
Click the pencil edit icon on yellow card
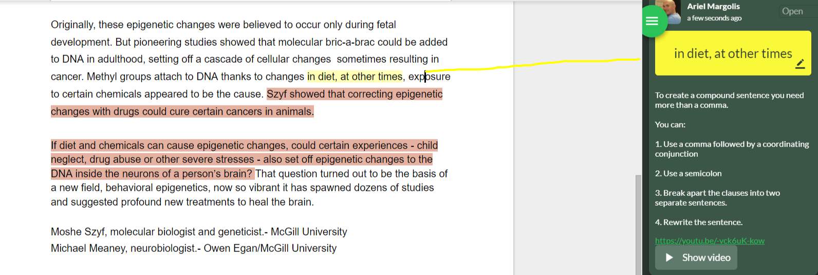coord(800,64)
